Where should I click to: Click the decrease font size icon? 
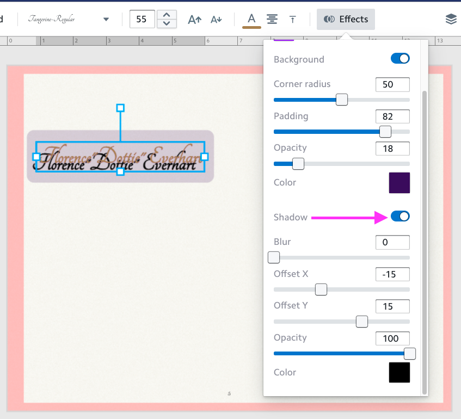[216, 19]
